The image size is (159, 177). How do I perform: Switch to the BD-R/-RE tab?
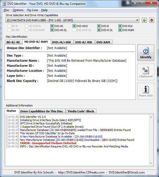point(13,42)
